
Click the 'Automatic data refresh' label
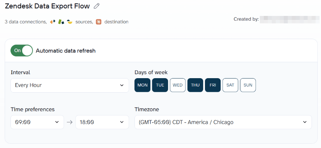coord(66,51)
